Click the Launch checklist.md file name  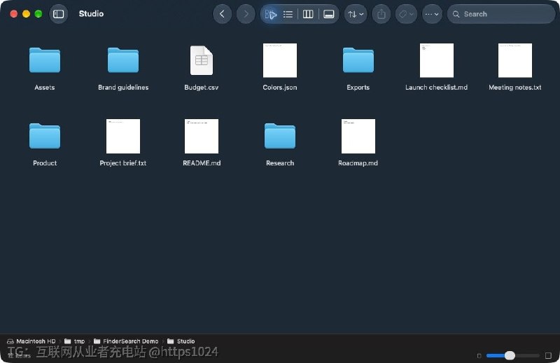436,88
